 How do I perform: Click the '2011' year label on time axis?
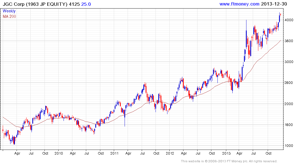114,153
